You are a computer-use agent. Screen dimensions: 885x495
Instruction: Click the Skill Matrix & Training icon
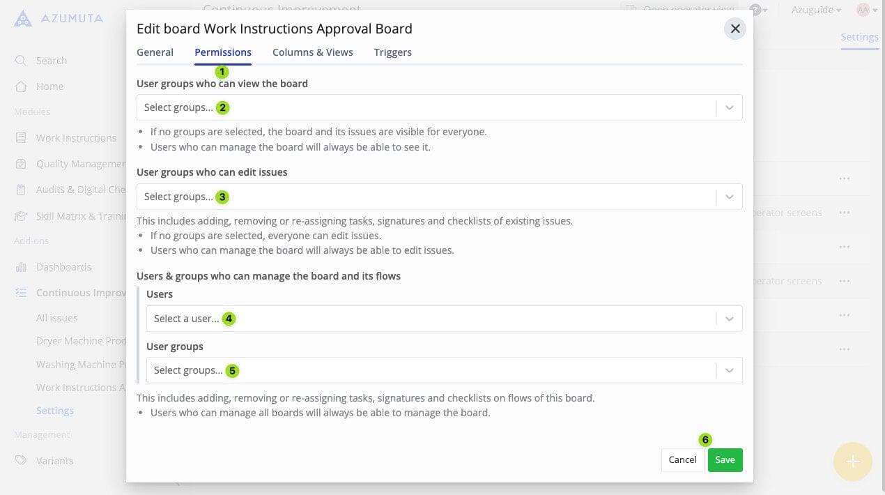point(21,216)
